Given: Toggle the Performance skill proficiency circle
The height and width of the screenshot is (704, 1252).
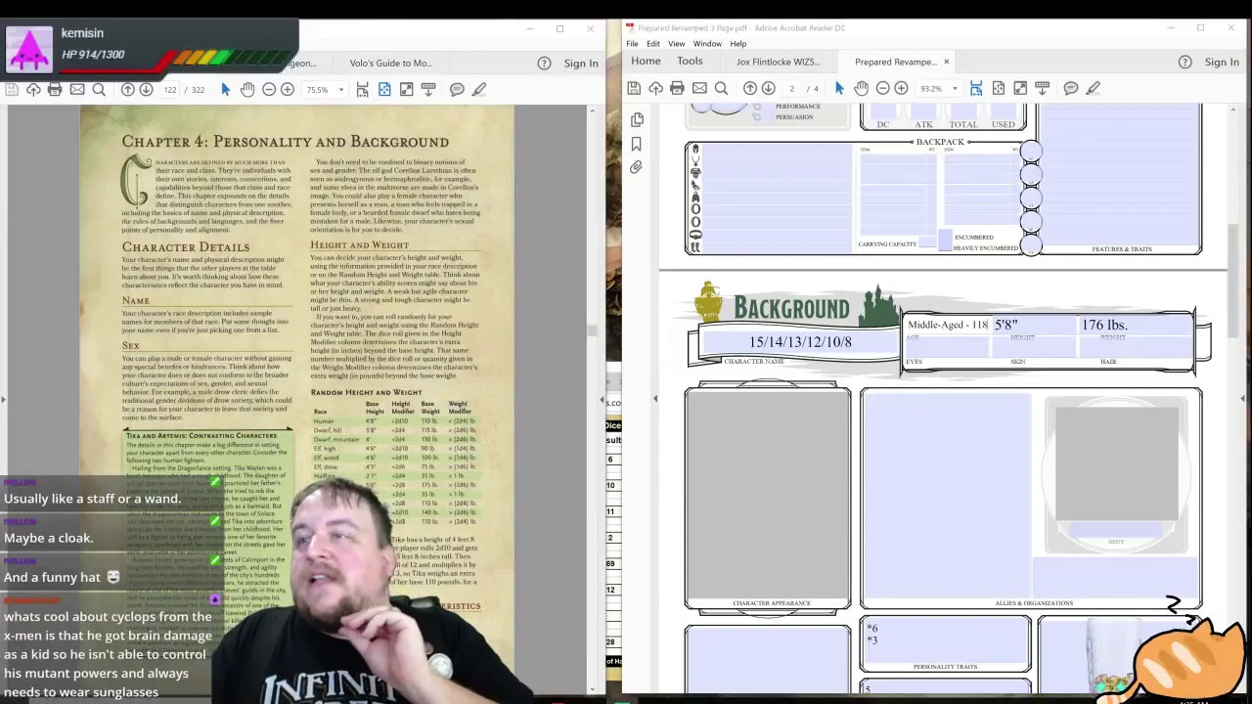Looking at the screenshot, I should coord(756,106).
